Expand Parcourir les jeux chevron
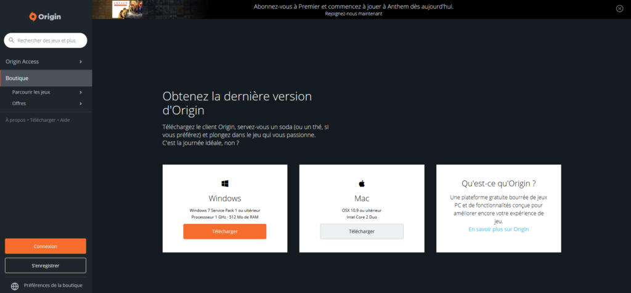The height and width of the screenshot is (293, 631). point(81,92)
